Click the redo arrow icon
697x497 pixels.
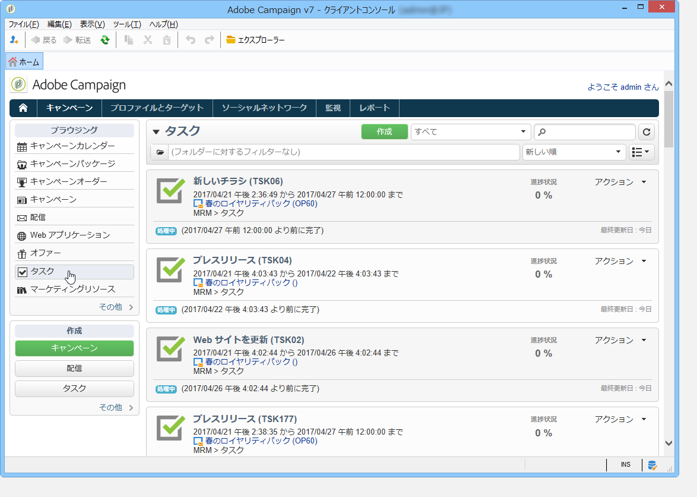click(x=210, y=40)
